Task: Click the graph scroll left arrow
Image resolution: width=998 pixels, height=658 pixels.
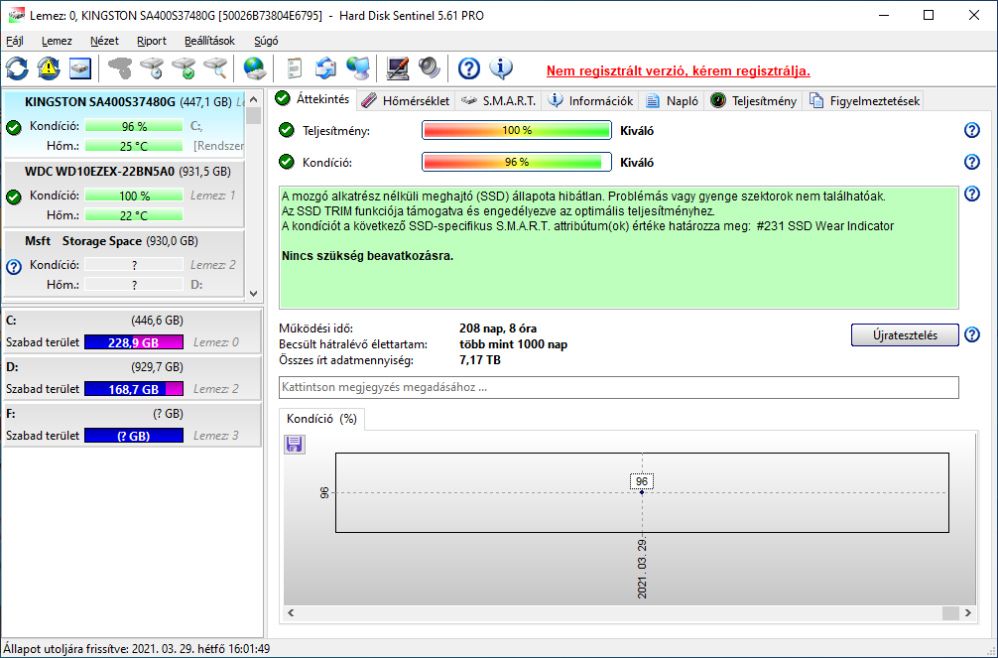Action: 291,612
